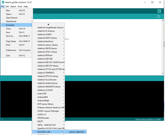Choose Close from File menu

point(16,29)
